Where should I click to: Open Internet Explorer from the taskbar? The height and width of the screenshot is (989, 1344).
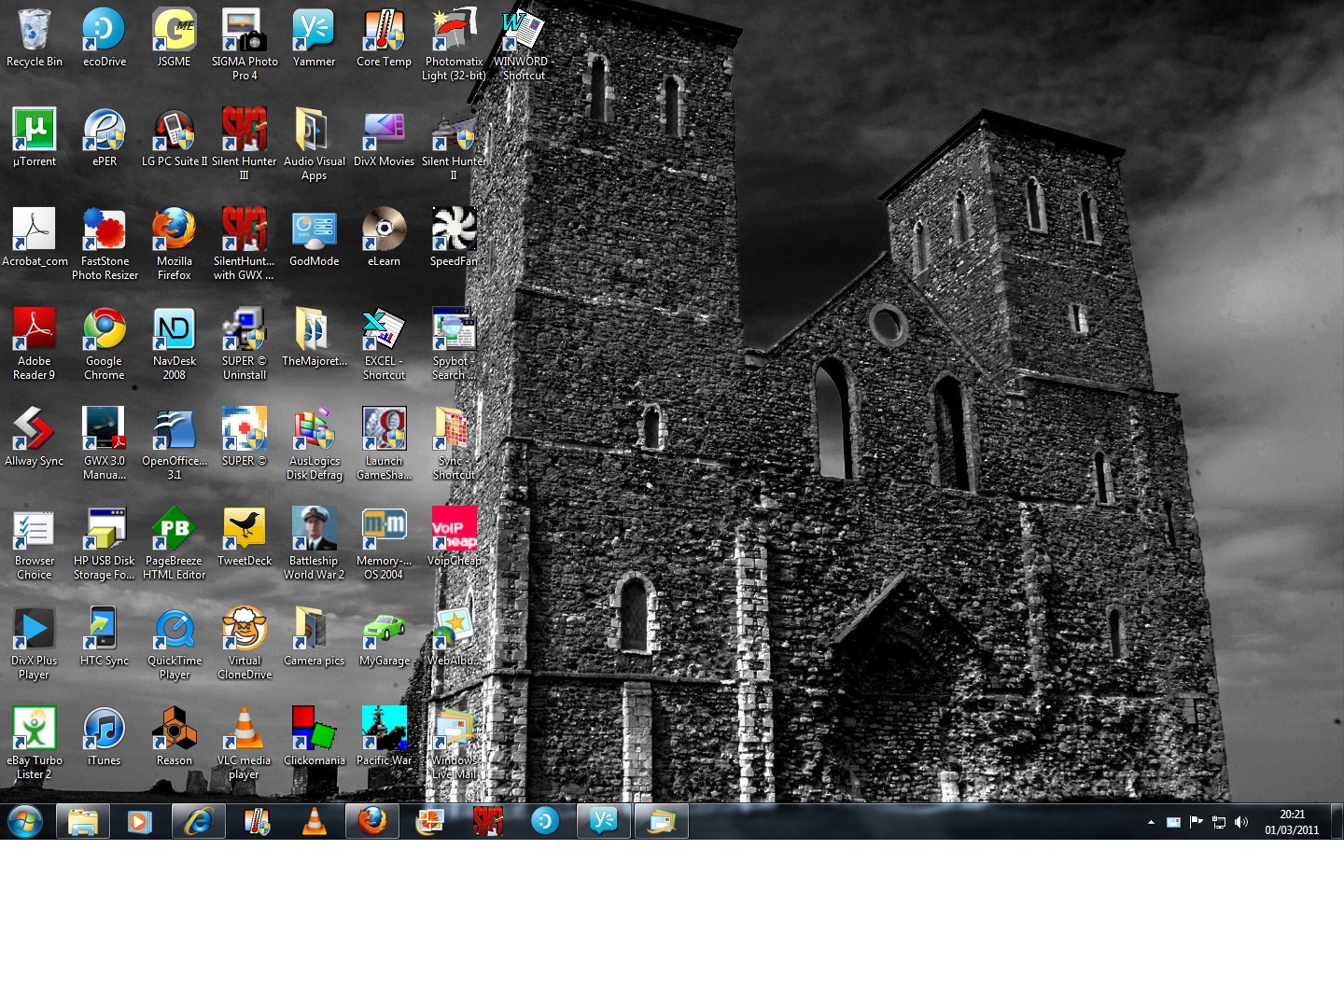coord(198,822)
